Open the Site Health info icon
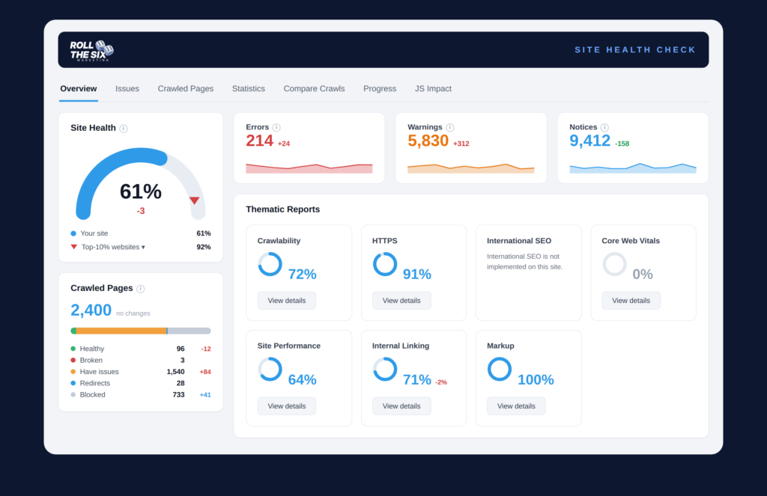767x496 pixels. click(124, 129)
